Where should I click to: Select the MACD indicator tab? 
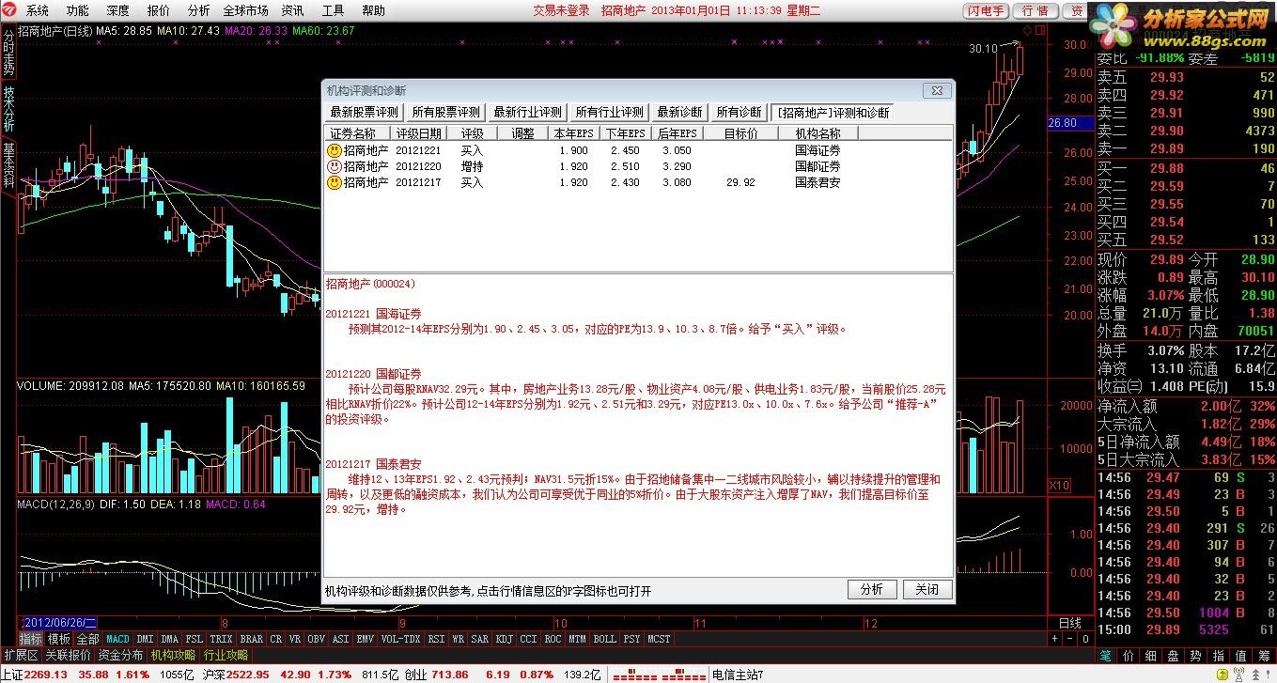click(117, 639)
